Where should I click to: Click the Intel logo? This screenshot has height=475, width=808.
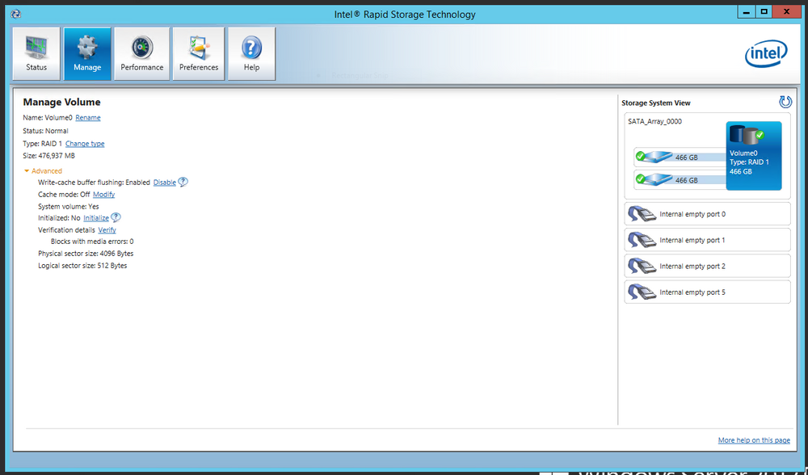(766, 53)
